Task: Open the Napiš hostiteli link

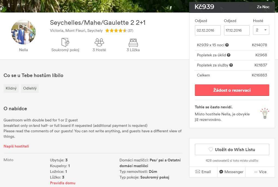Action: point(16,146)
